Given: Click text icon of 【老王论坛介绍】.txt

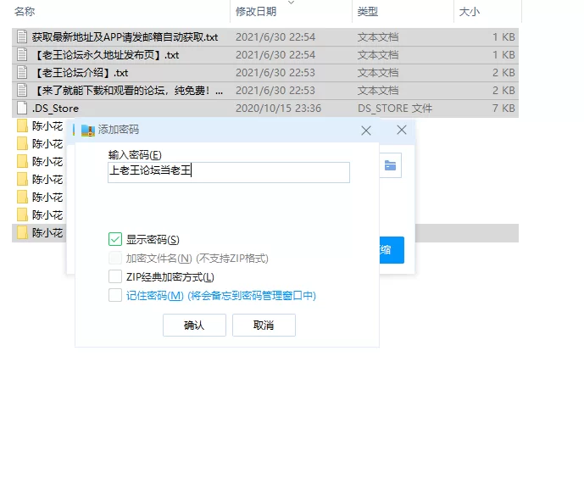Looking at the screenshot, I should 22,73.
